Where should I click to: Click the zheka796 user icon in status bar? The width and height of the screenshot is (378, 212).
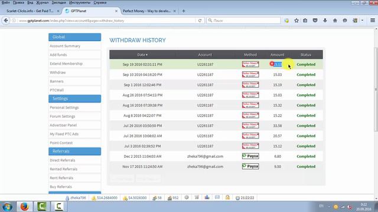67,198
